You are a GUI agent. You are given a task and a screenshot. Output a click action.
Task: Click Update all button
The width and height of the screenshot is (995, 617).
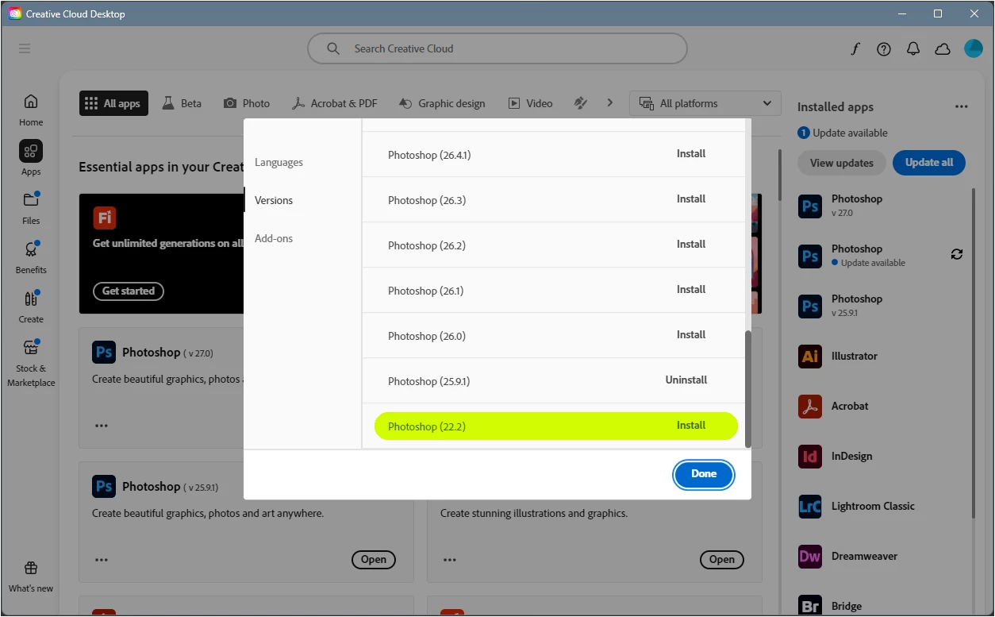pyautogui.click(x=929, y=163)
